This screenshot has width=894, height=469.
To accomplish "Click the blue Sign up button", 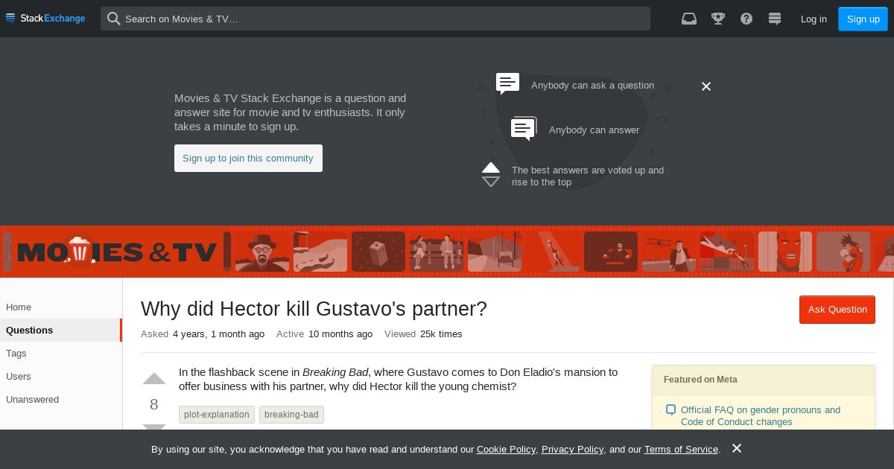I will tap(863, 19).
